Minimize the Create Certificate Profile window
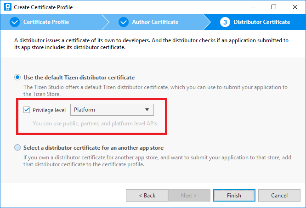 pyautogui.click(x=252, y=7)
